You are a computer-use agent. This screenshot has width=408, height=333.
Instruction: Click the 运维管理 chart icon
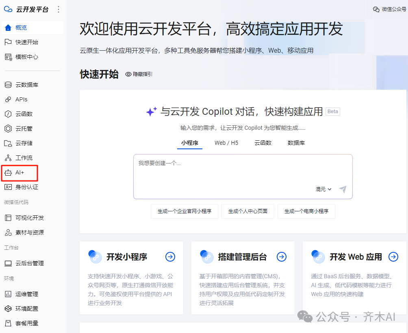click(x=8, y=294)
